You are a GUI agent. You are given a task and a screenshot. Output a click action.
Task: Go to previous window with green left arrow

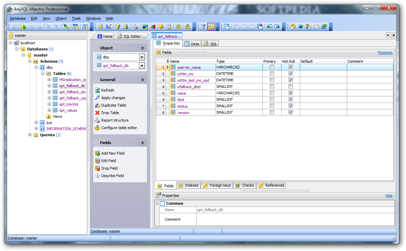pyautogui.click(x=269, y=27)
